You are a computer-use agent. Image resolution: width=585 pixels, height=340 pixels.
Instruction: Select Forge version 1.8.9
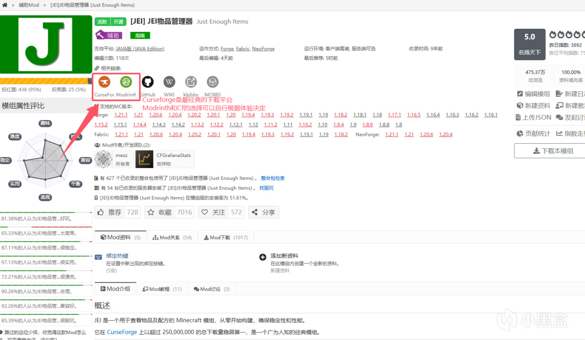pos(367,125)
